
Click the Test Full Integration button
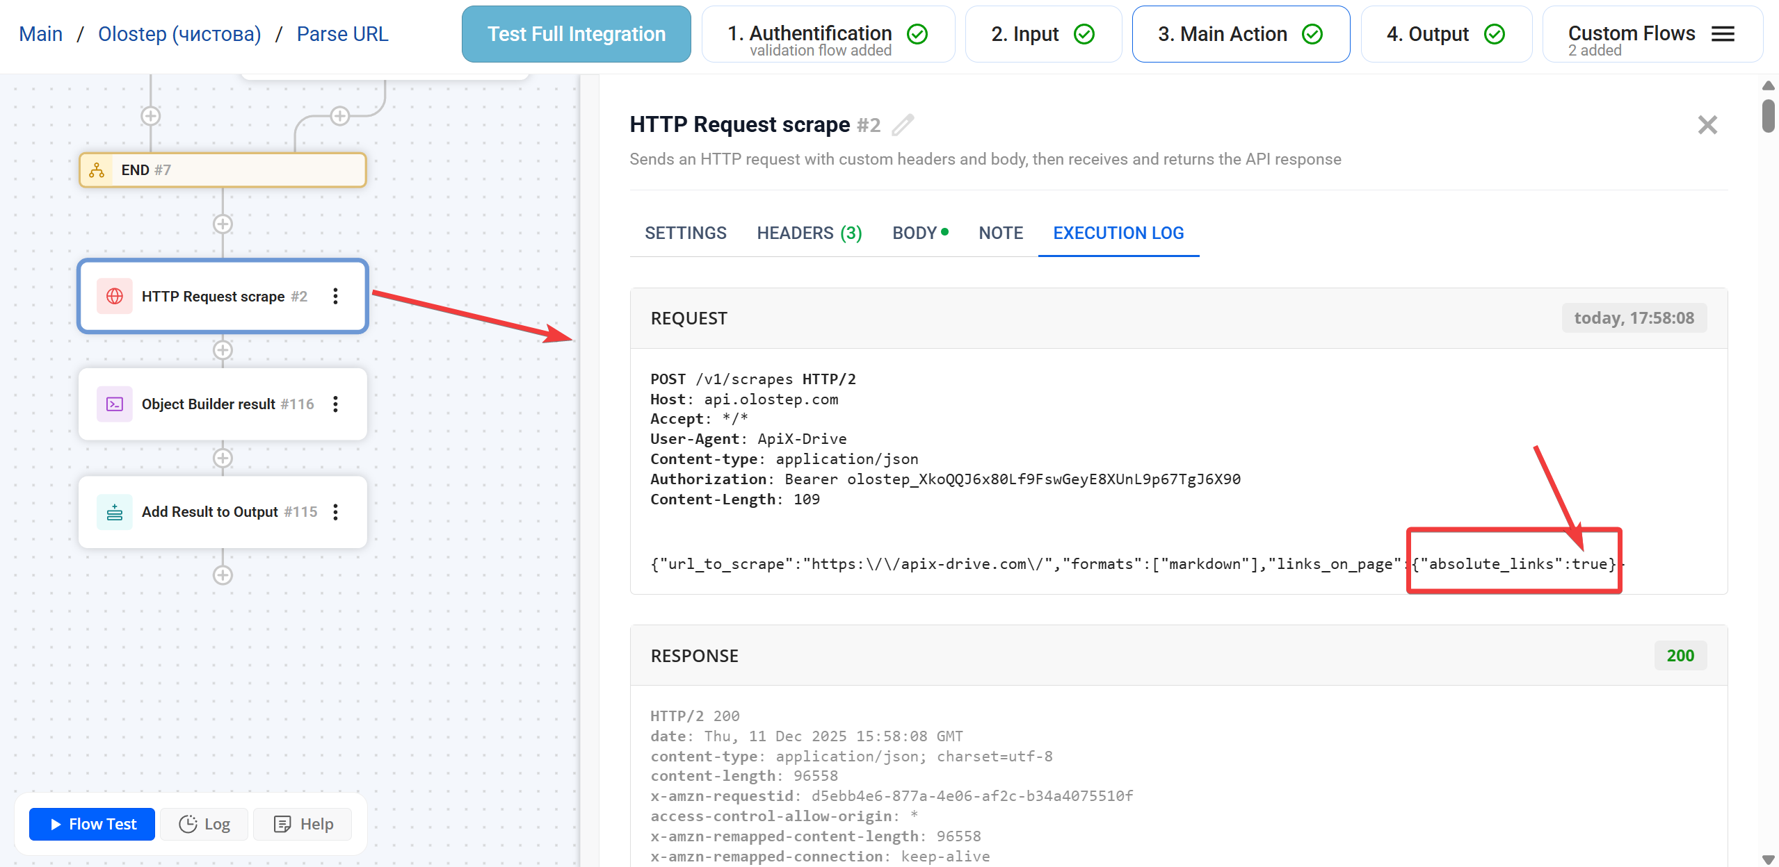[576, 33]
